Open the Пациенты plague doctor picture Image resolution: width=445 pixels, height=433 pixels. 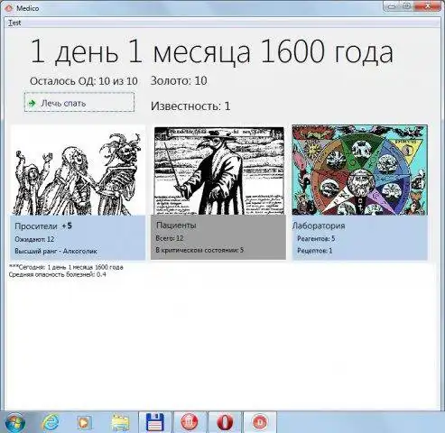coord(218,170)
